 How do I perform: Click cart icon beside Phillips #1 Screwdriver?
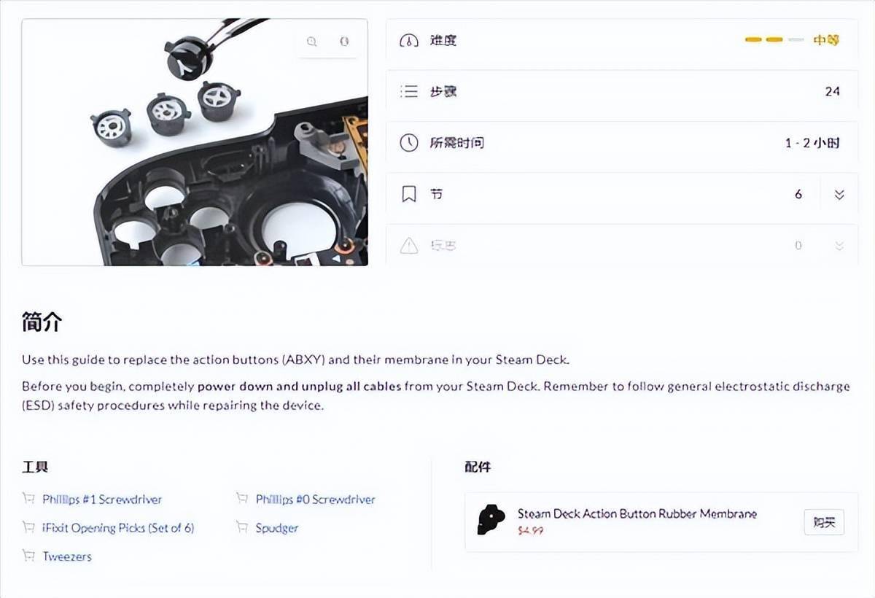[x=28, y=499]
